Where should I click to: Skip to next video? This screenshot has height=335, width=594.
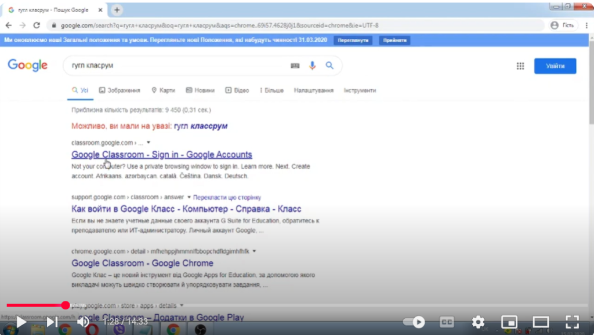coord(52,322)
